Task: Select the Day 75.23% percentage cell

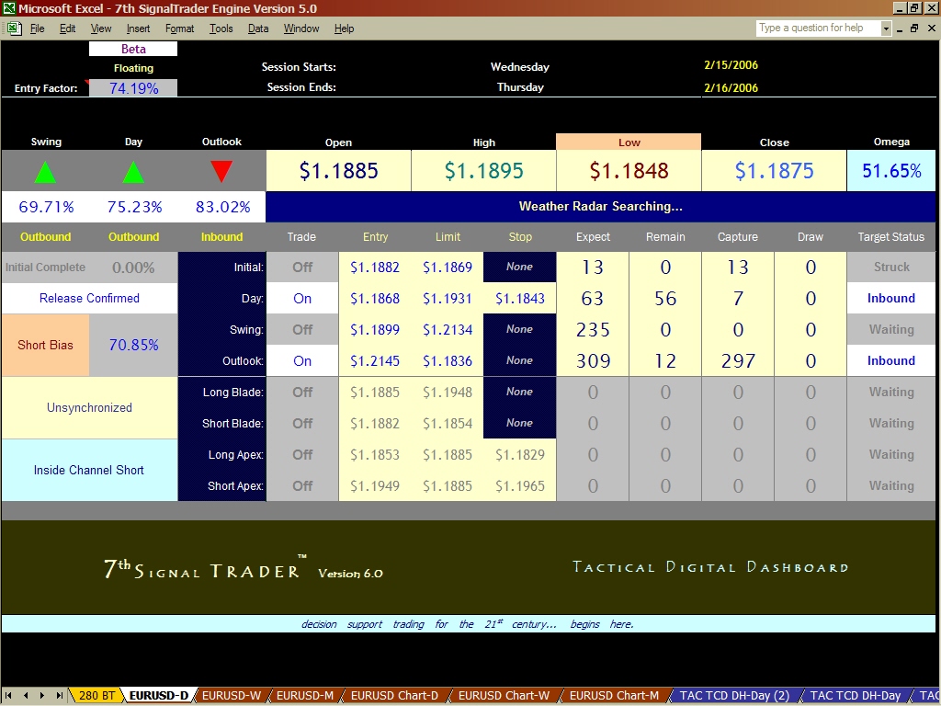Action: [x=134, y=207]
